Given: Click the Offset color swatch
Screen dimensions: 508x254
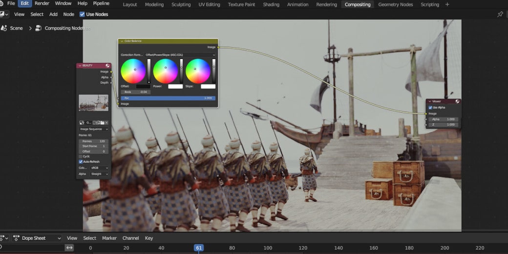Looking at the screenshot, I should pos(143,86).
